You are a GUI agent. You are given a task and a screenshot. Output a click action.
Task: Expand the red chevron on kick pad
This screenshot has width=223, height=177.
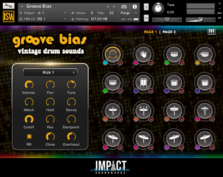tap(120, 63)
